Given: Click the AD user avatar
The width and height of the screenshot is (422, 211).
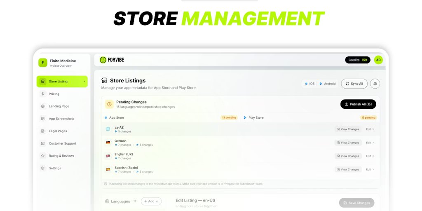Looking at the screenshot, I should coord(378,60).
